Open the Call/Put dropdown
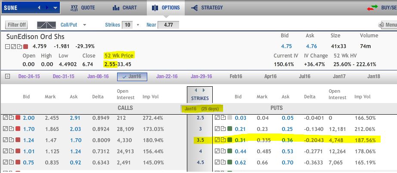The image size is (397, 173). (x=84, y=25)
